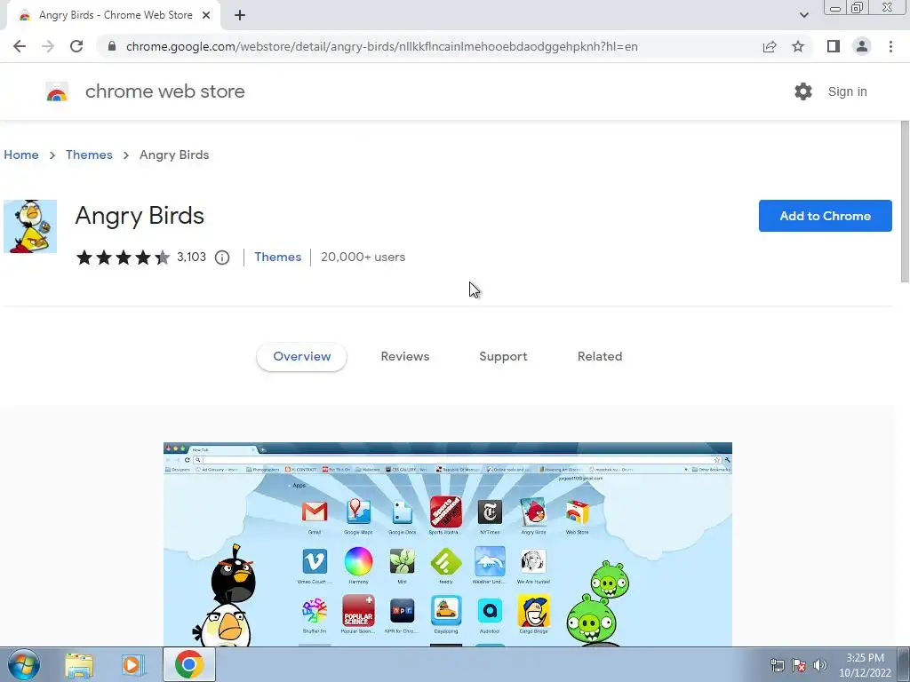Go back using the browser back arrow
This screenshot has height=682, width=910.
20,46
